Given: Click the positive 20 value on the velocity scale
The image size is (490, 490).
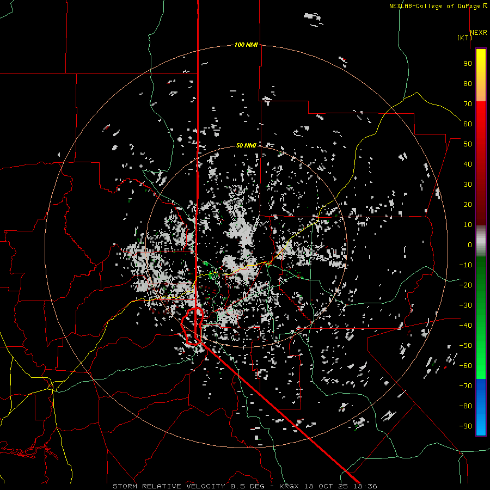Looking at the screenshot, I should [468, 205].
